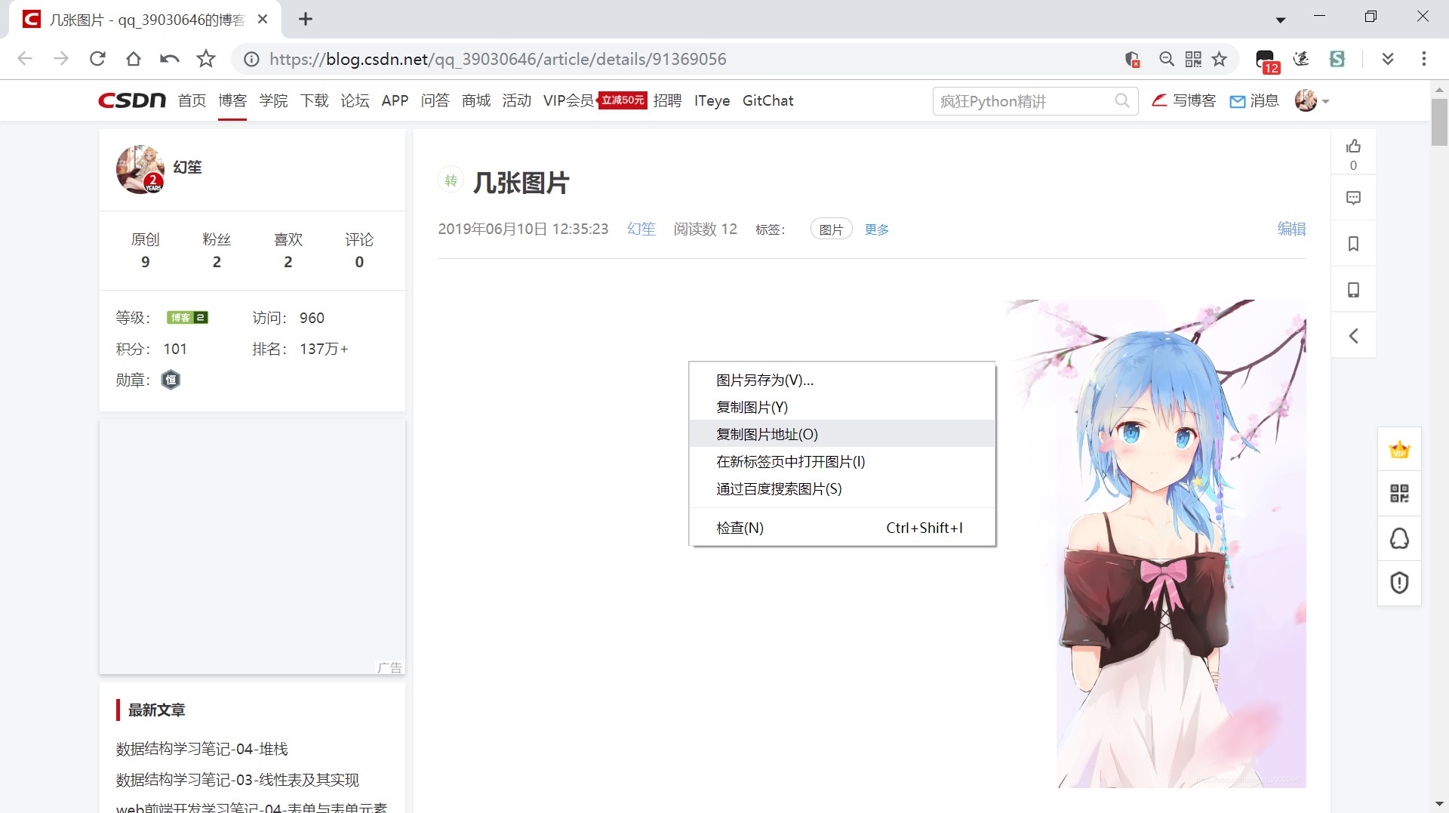Click the 编辑 link

click(x=1291, y=229)
